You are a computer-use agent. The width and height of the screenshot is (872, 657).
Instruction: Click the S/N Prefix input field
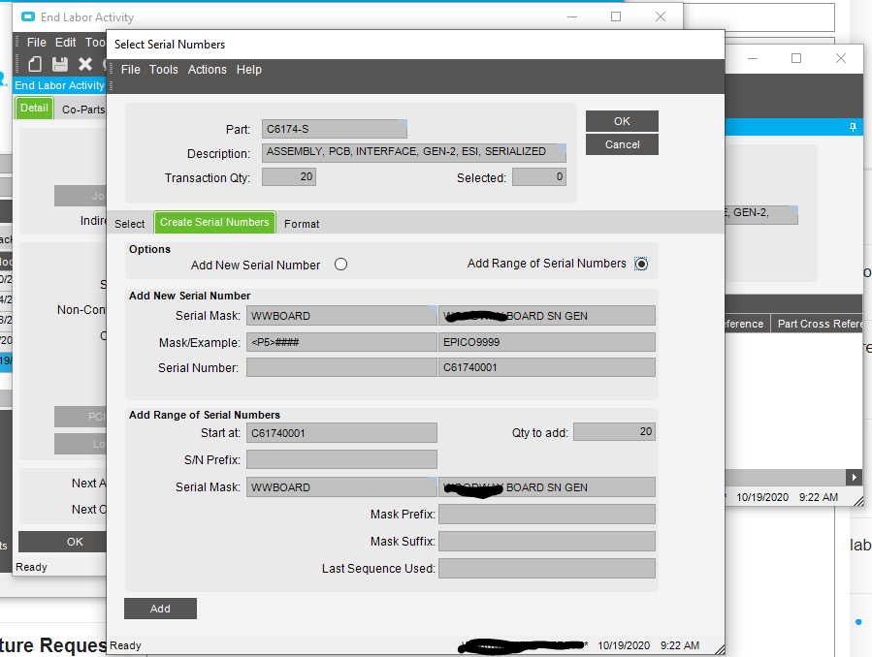(340, 459)
